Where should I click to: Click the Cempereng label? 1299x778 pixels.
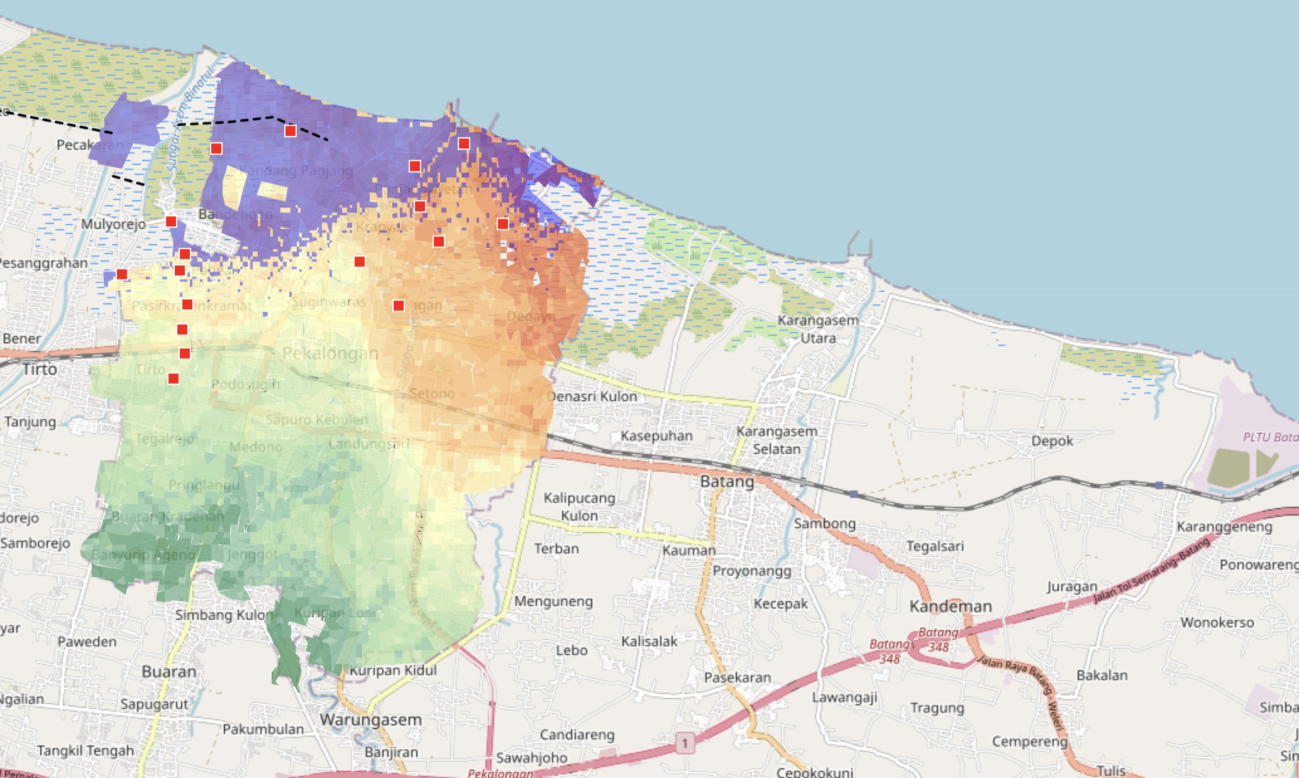(1030, 742)
